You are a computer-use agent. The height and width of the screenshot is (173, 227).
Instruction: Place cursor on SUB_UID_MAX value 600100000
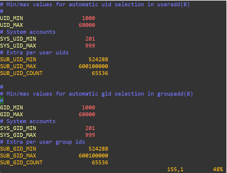(x=93, y=66)
